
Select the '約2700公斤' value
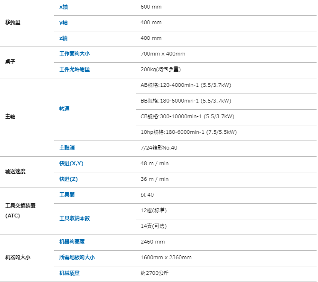click(155, 273)
